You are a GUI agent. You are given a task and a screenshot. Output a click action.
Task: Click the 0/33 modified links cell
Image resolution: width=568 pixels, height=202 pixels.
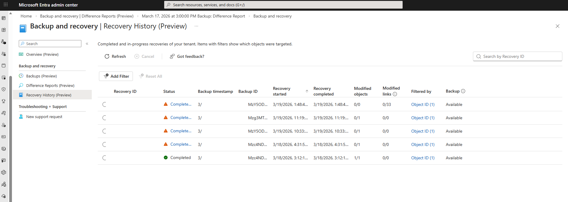click(x=387, y=104)
